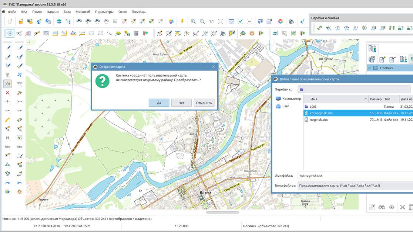The image size is (413, 232).
Task: Click the create new map icon
Action: (x=10, y=21)
